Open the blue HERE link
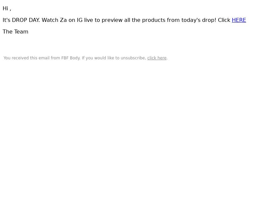The image size is (265, 199). [x=239, y=20]
